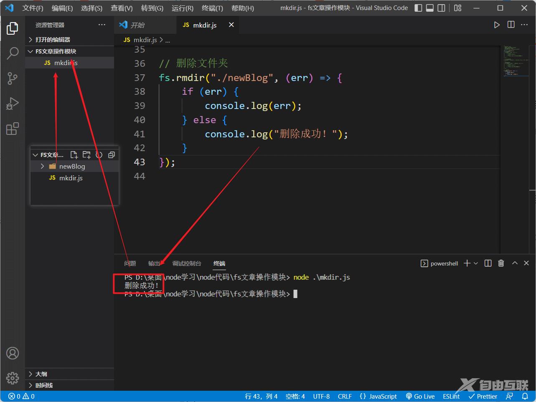Switch to the 输出 panel tab
The width and height of the screenshot is (536, 402).
tap(154, 263)
